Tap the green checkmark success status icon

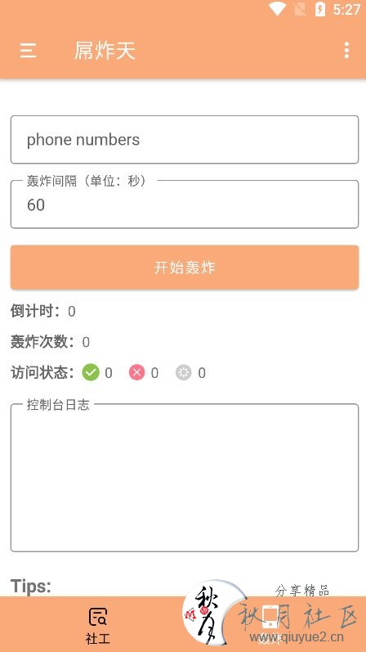[91, 372]
